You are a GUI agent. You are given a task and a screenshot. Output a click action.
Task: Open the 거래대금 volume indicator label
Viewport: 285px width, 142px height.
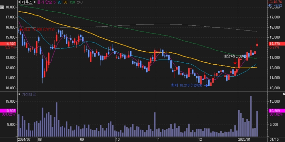coord(29,94)
